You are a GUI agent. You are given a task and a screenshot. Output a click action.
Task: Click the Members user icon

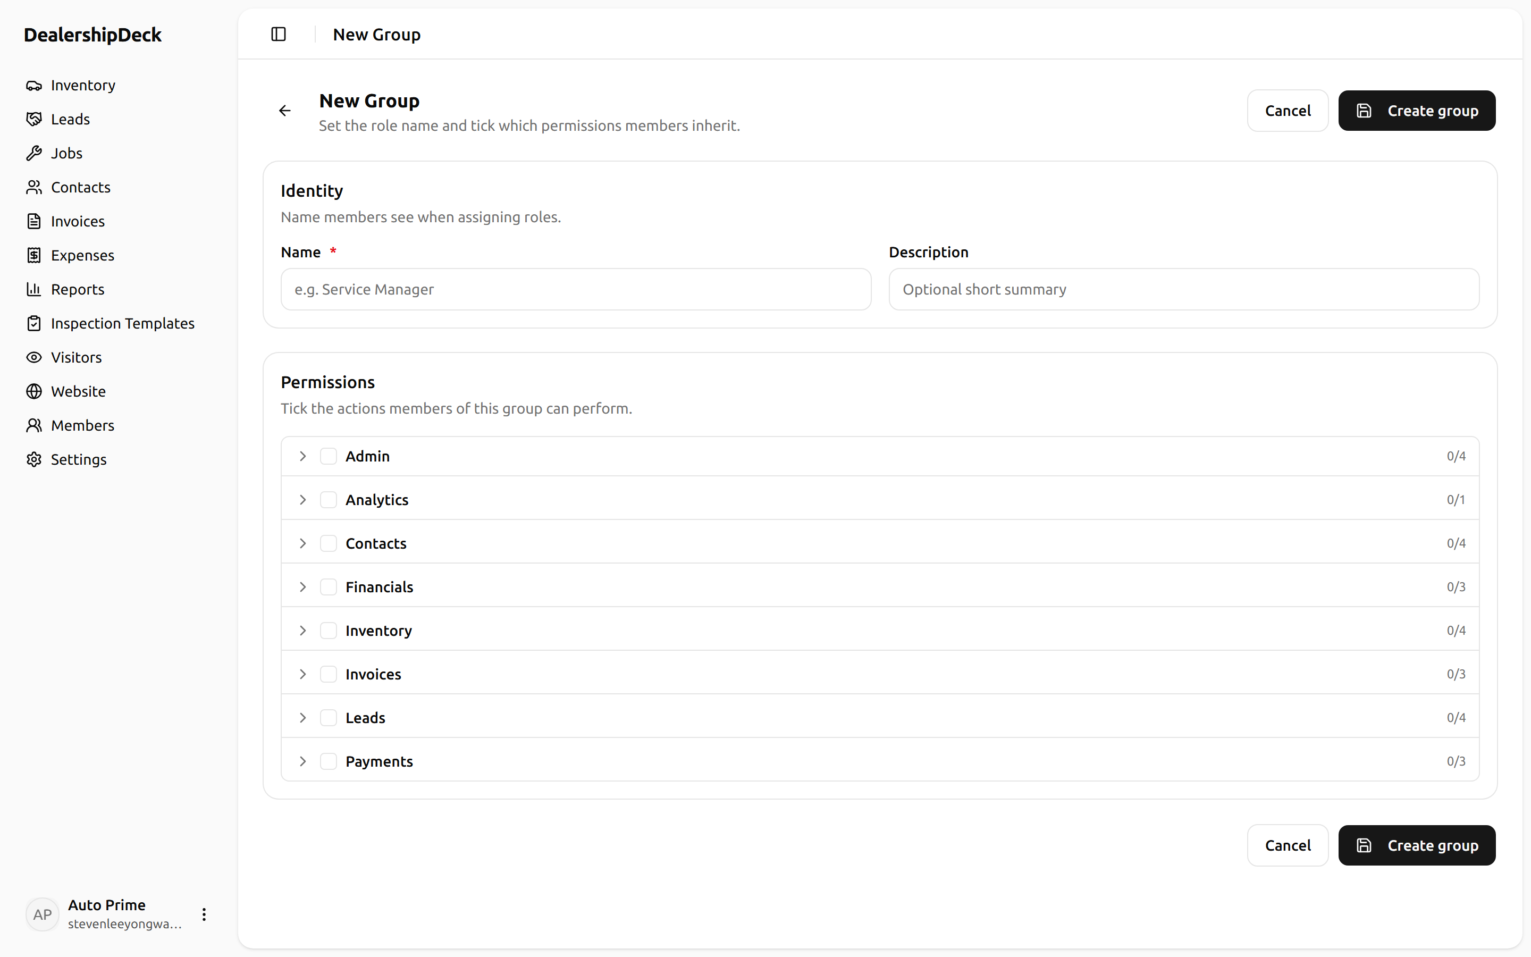pos(34,425)
